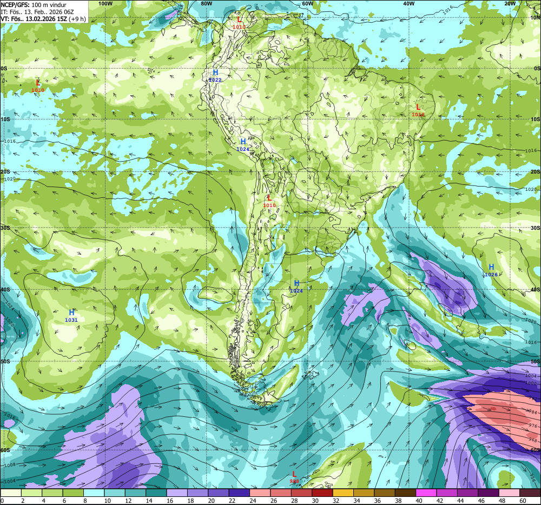Viewport: 541px width, 505px height.
Task: Select the deep purple swatch between 46 and 48
Action: click(x=488, y=493)
